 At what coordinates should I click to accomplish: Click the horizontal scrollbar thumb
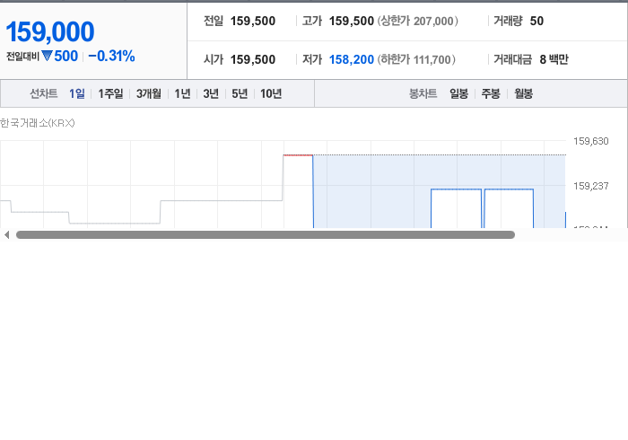click(266, 235)
